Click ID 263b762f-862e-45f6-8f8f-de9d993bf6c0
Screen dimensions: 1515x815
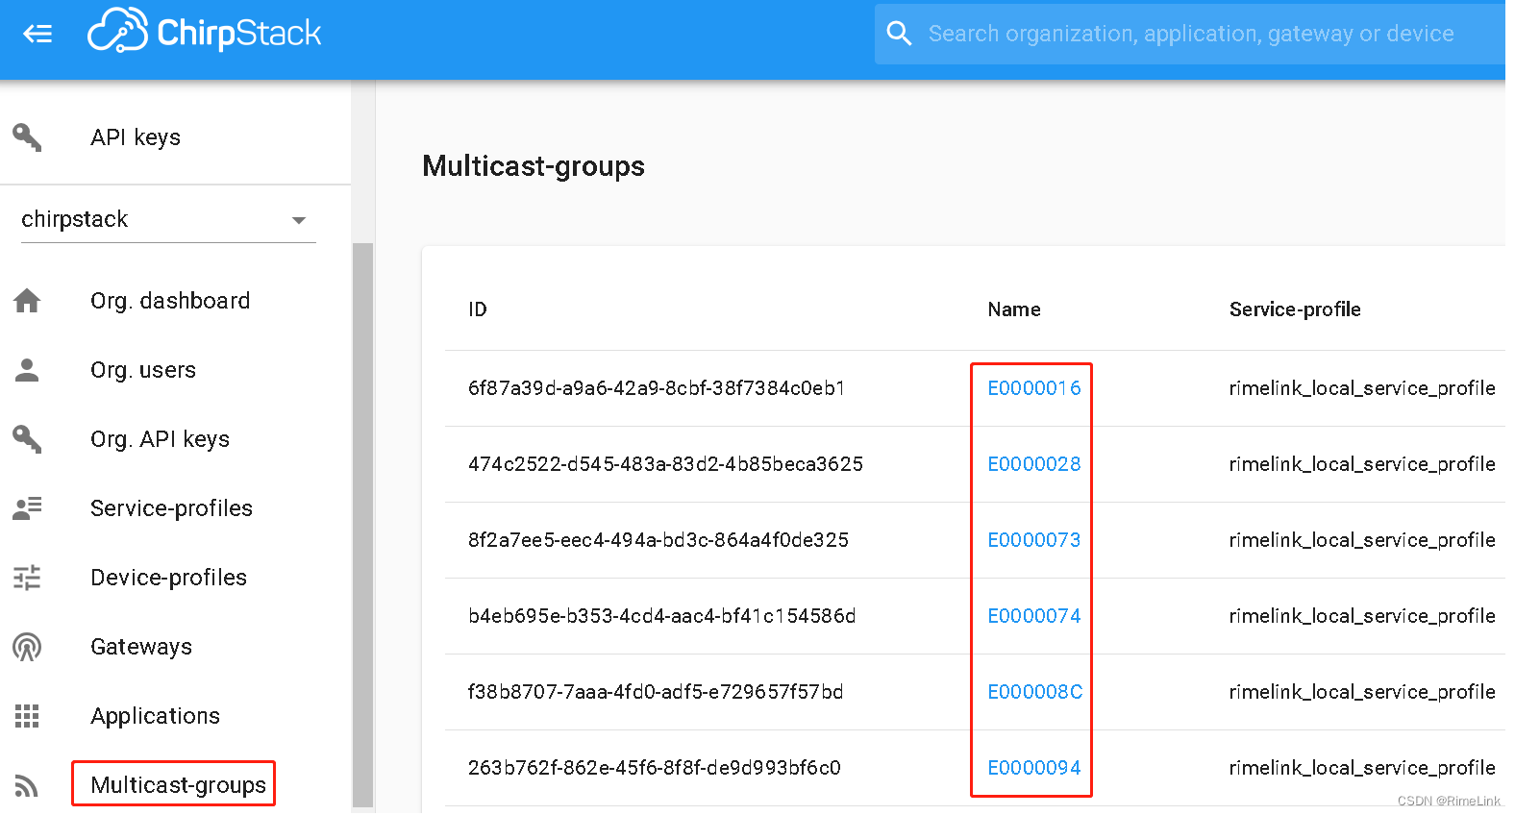(655, 768)
